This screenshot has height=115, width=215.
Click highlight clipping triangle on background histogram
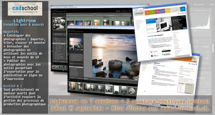coord(208,16)
